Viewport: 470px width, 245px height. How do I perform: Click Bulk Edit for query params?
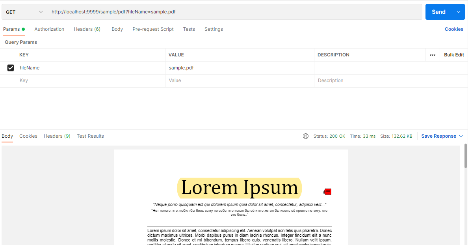click(454, 55)
